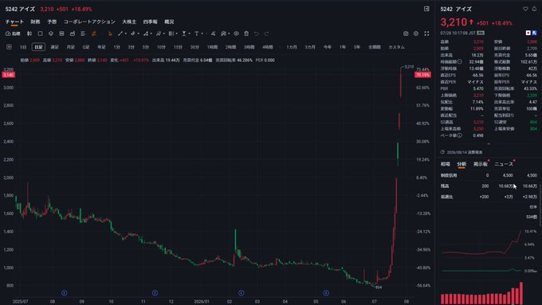Click the layers icon in toolbar
542x305 pixels.
click(x=51, y=33)
